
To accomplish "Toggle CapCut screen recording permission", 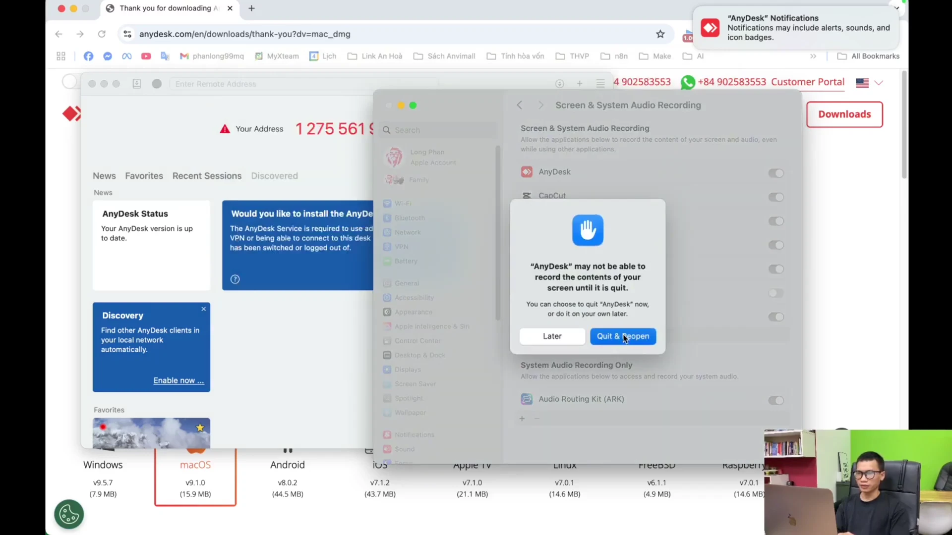I will click(776, 197).
